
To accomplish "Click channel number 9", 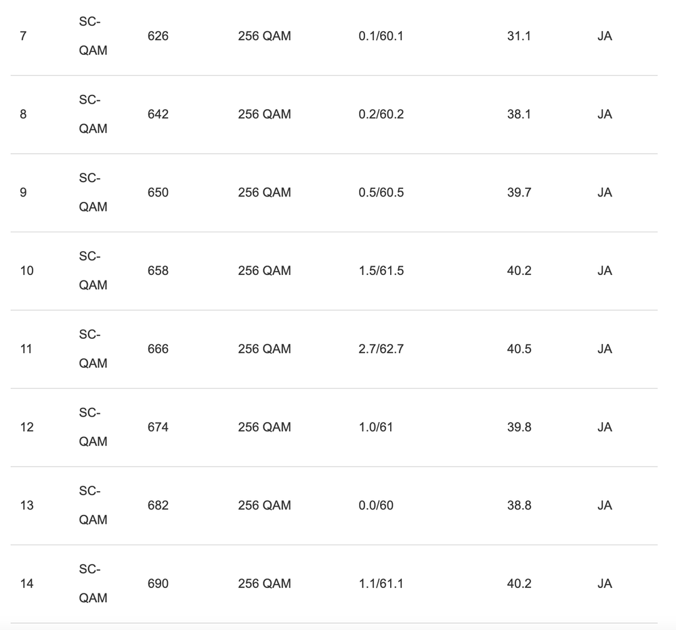I will click(x=24, y=192).
